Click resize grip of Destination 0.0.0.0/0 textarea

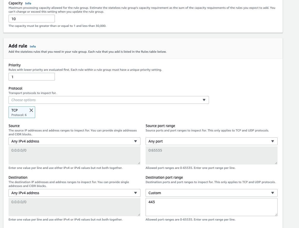(139, 215)
